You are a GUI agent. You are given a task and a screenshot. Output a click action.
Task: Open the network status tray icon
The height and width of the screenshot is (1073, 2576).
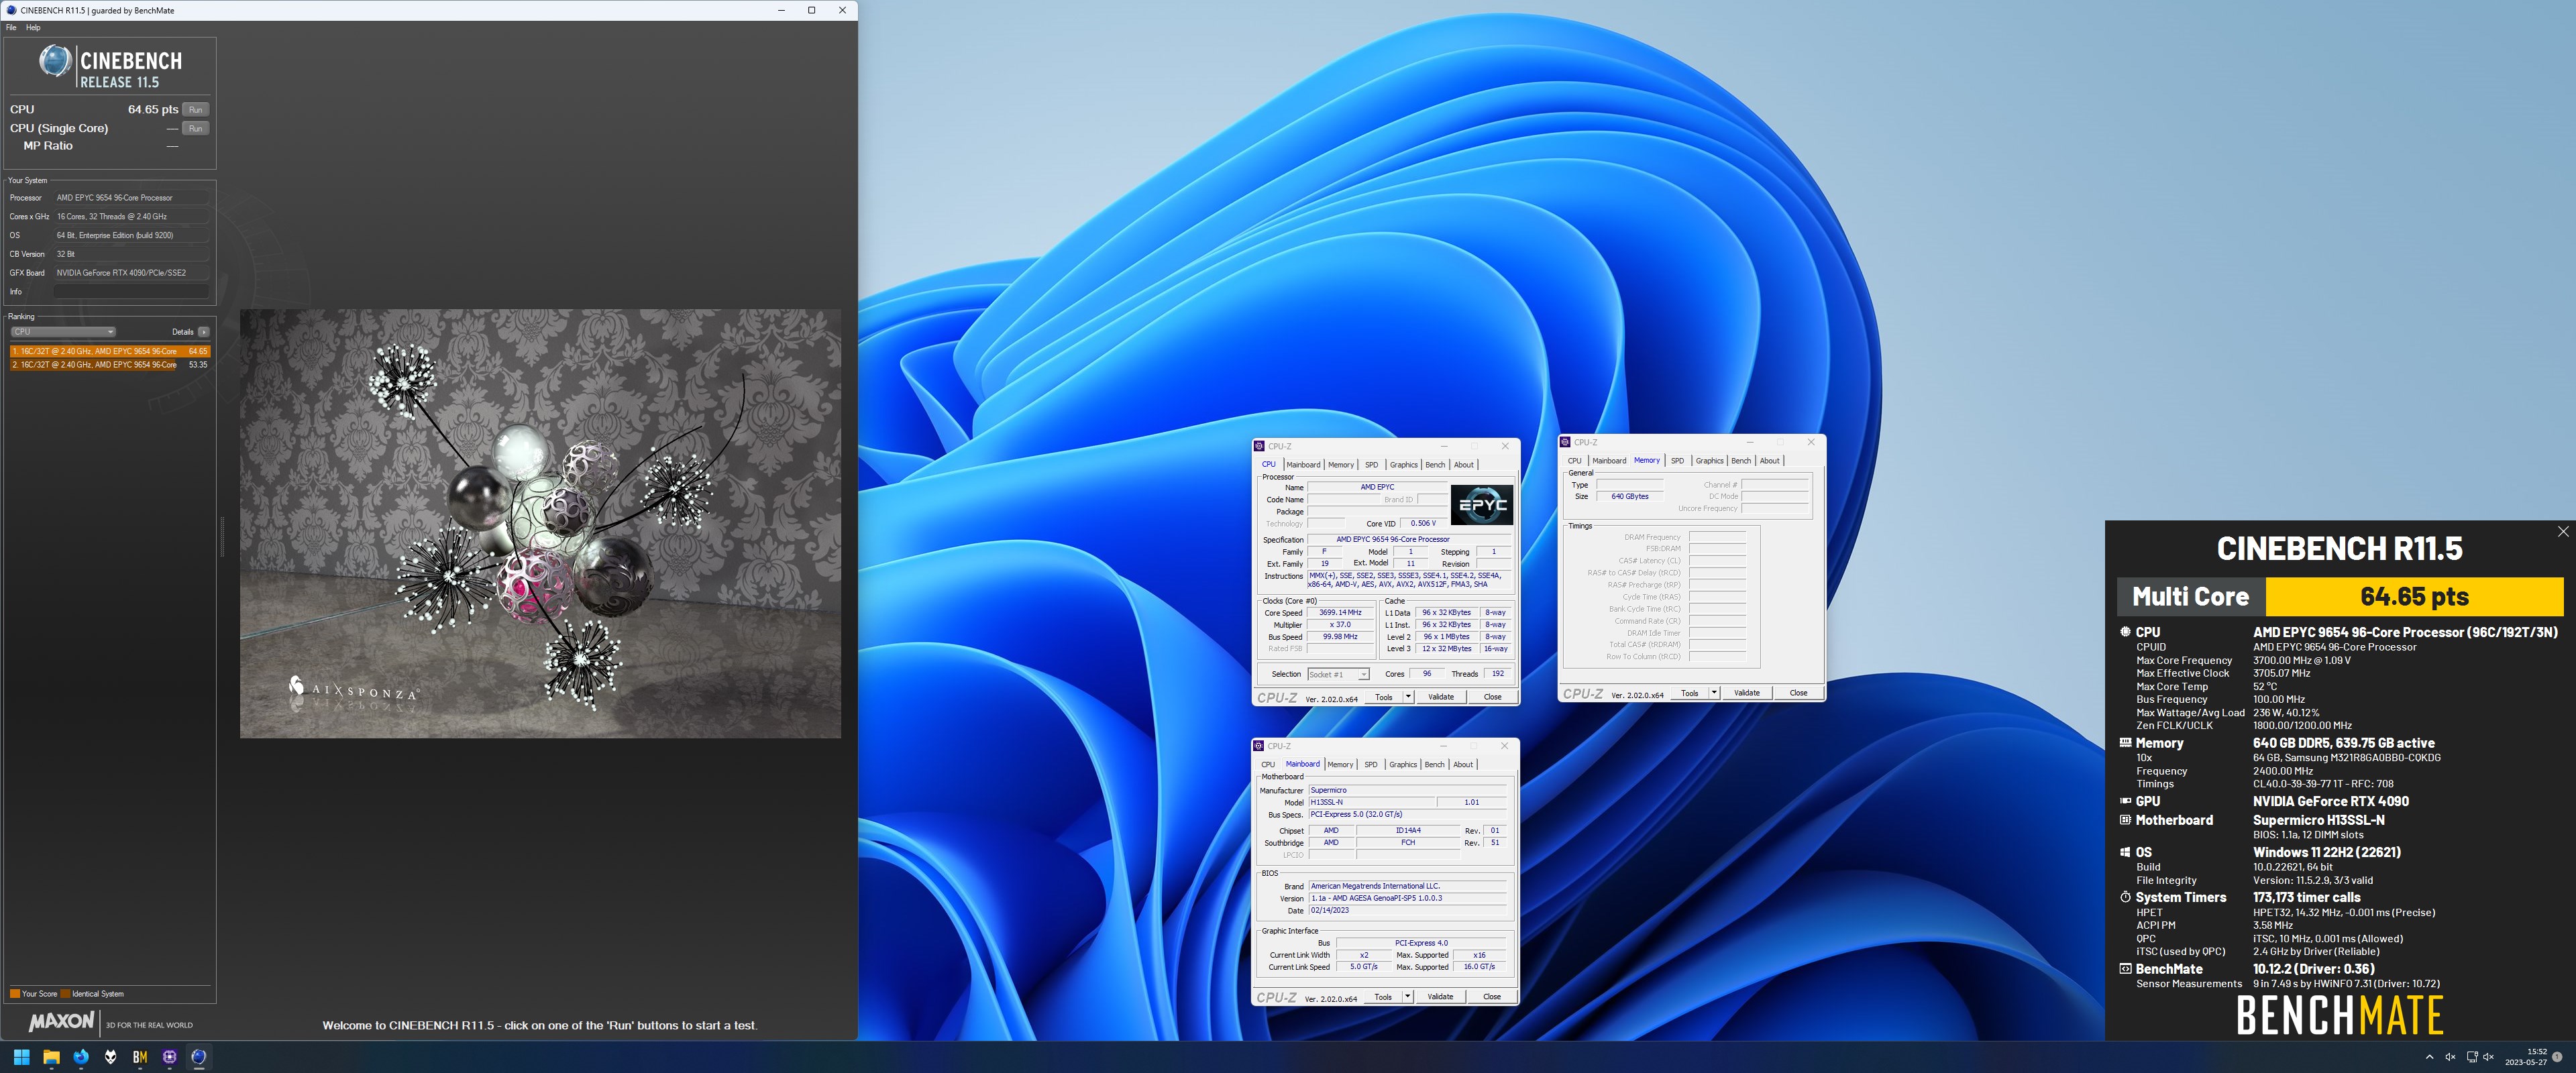point(2472,1056)
